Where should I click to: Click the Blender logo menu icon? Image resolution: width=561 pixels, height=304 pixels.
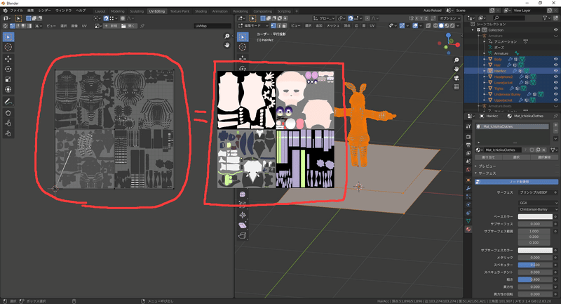pos(5,11)
